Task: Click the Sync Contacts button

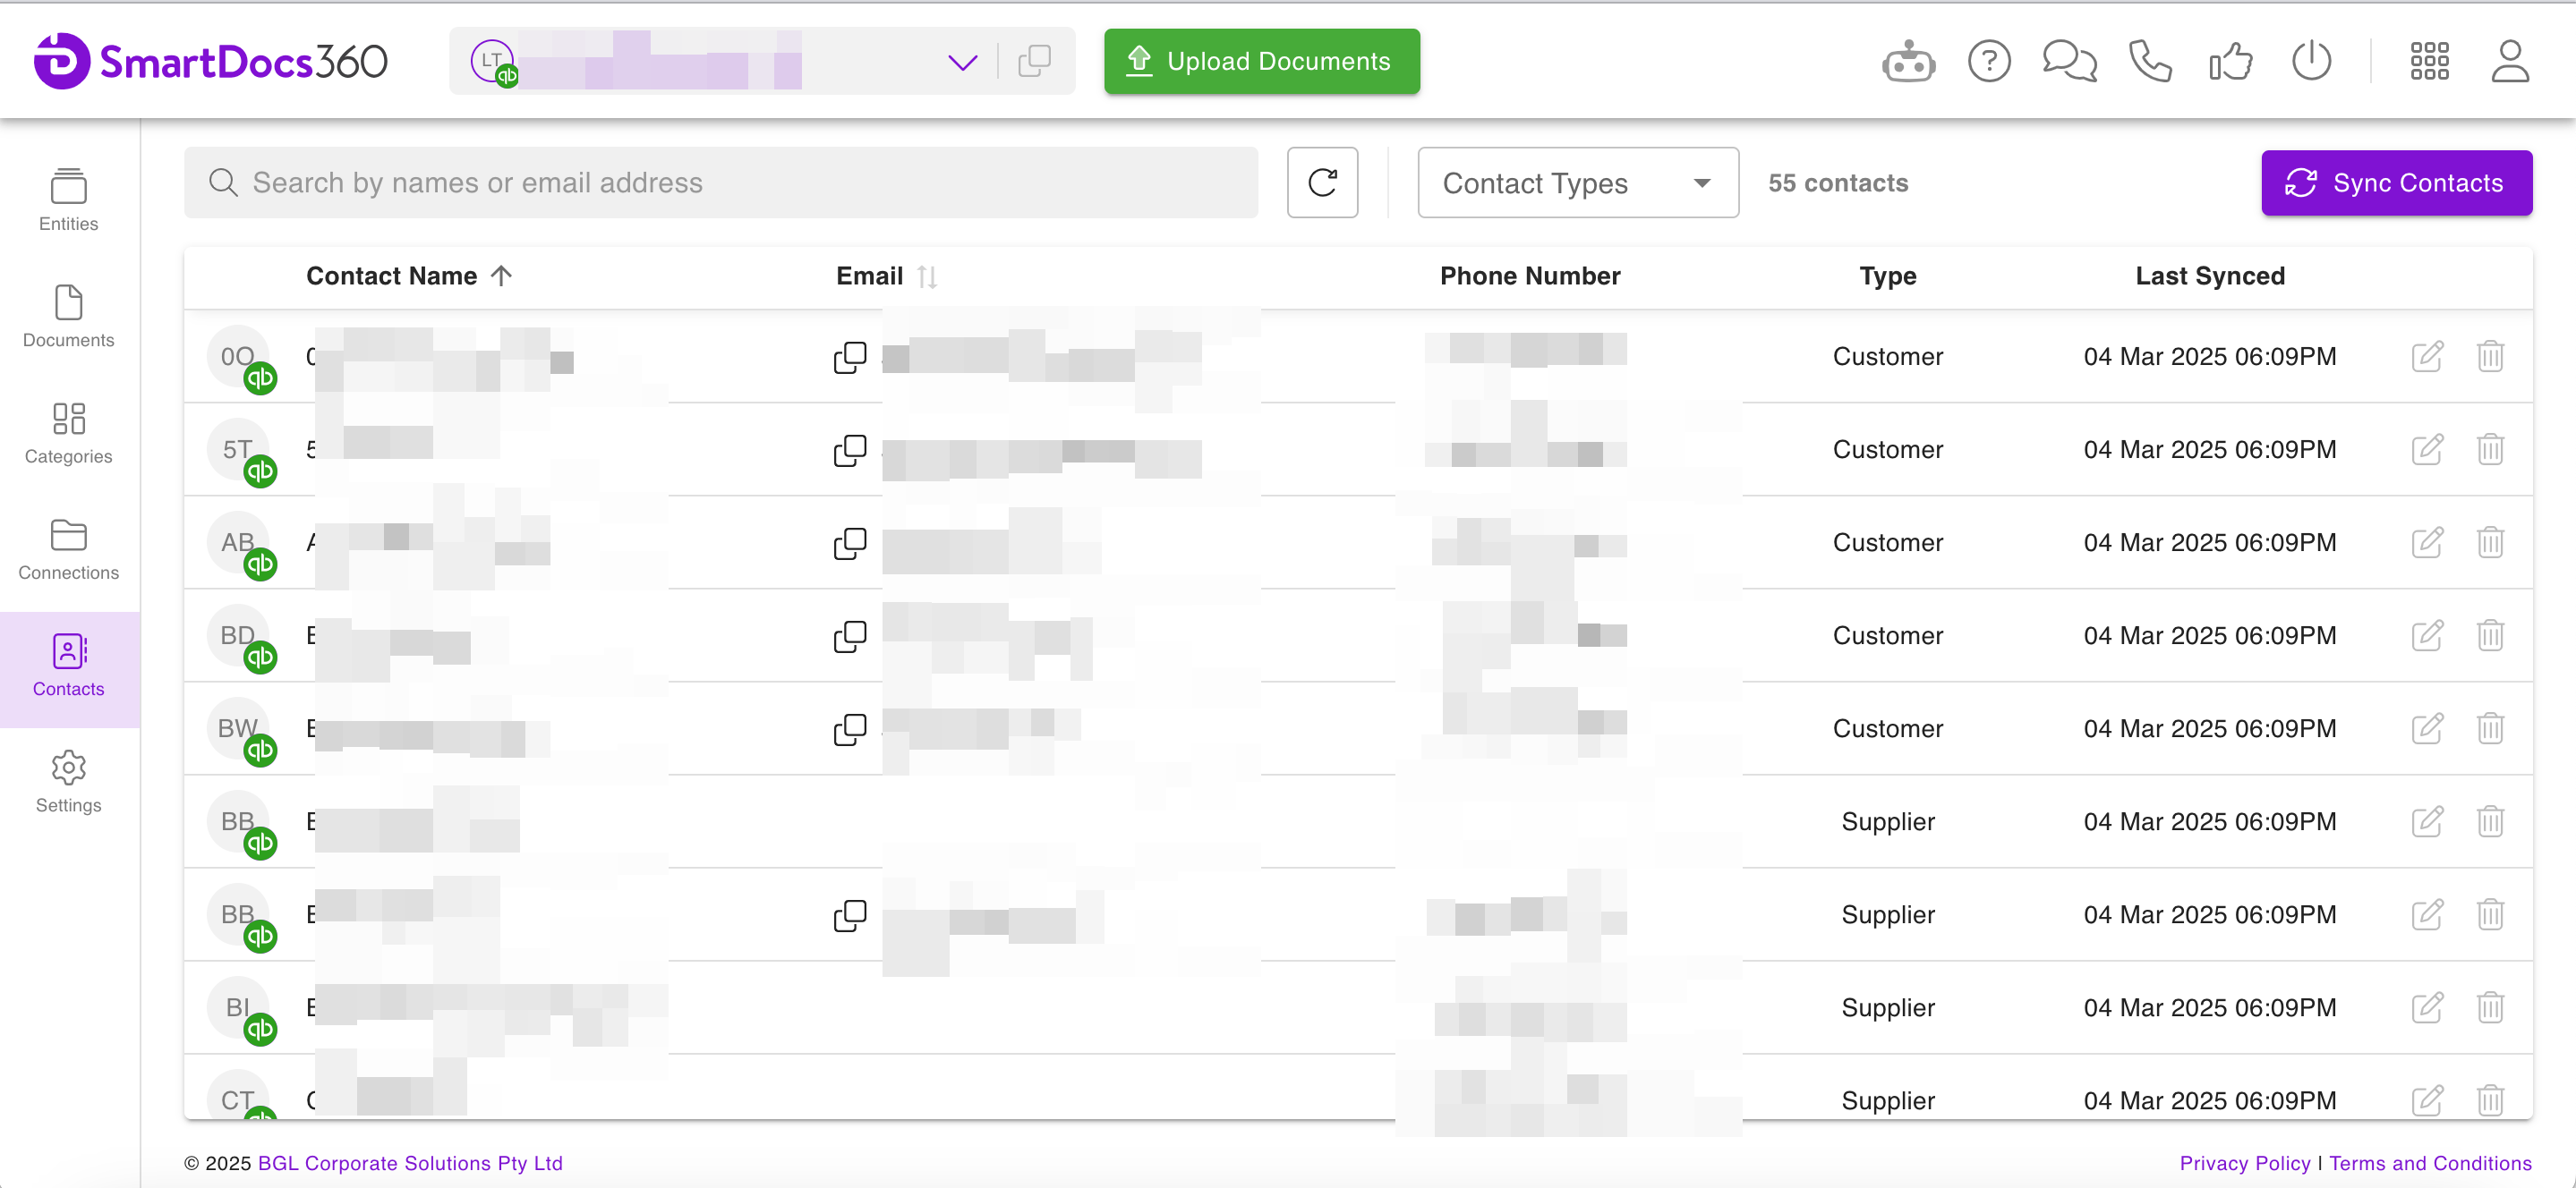Action: coord(2396,182)
